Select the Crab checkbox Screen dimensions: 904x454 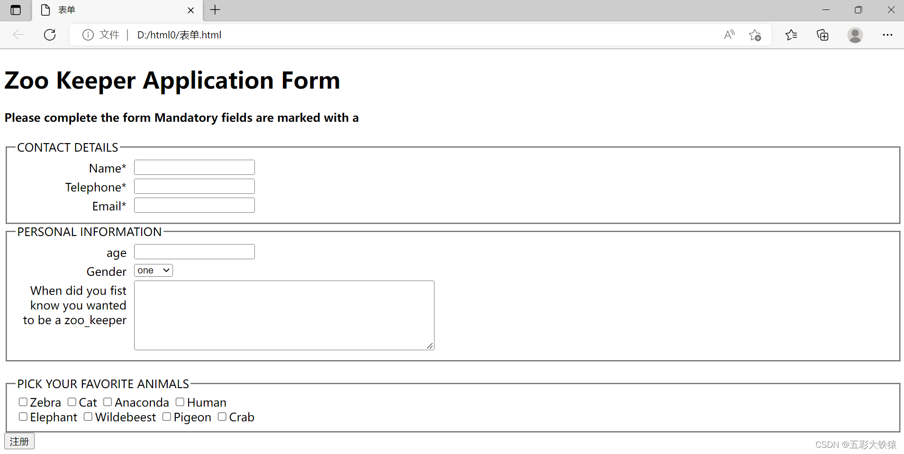[222, 417]
